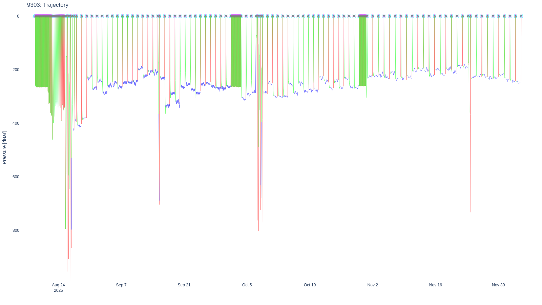Click the '400' y-axis tick label
542x305 pixels.
[x=16, y=123]
